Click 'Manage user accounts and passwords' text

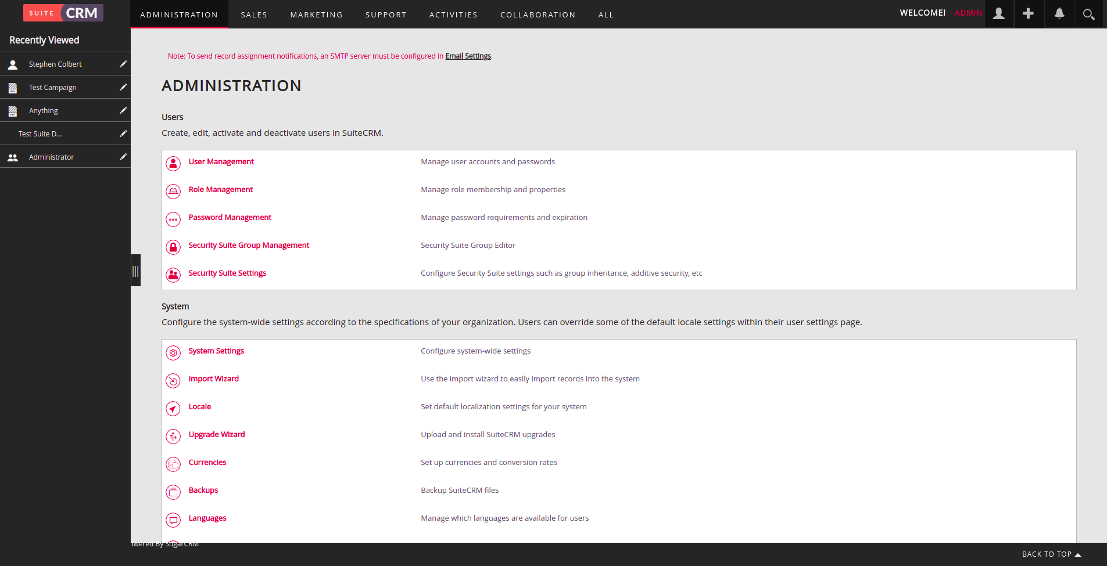(488, 162)
